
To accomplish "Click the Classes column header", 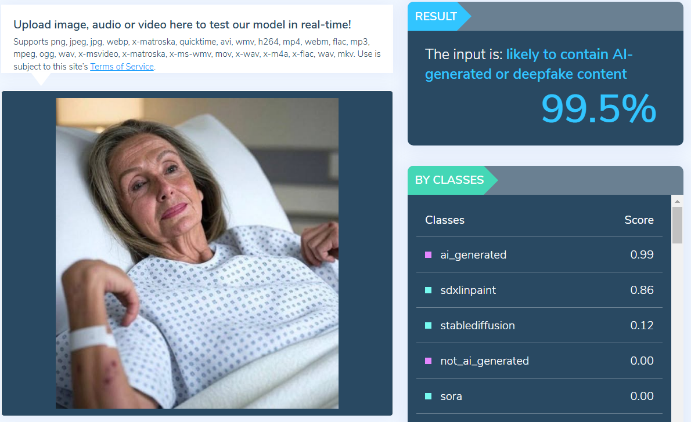I will (x=445, y=220).
